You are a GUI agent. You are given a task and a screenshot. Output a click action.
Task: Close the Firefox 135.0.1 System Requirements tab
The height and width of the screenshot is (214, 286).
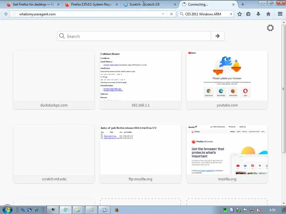coord(117,4)
